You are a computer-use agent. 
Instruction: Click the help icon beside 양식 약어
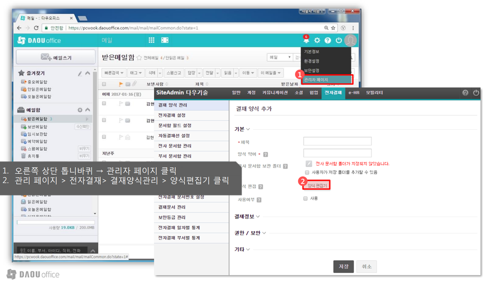(265, 154)
